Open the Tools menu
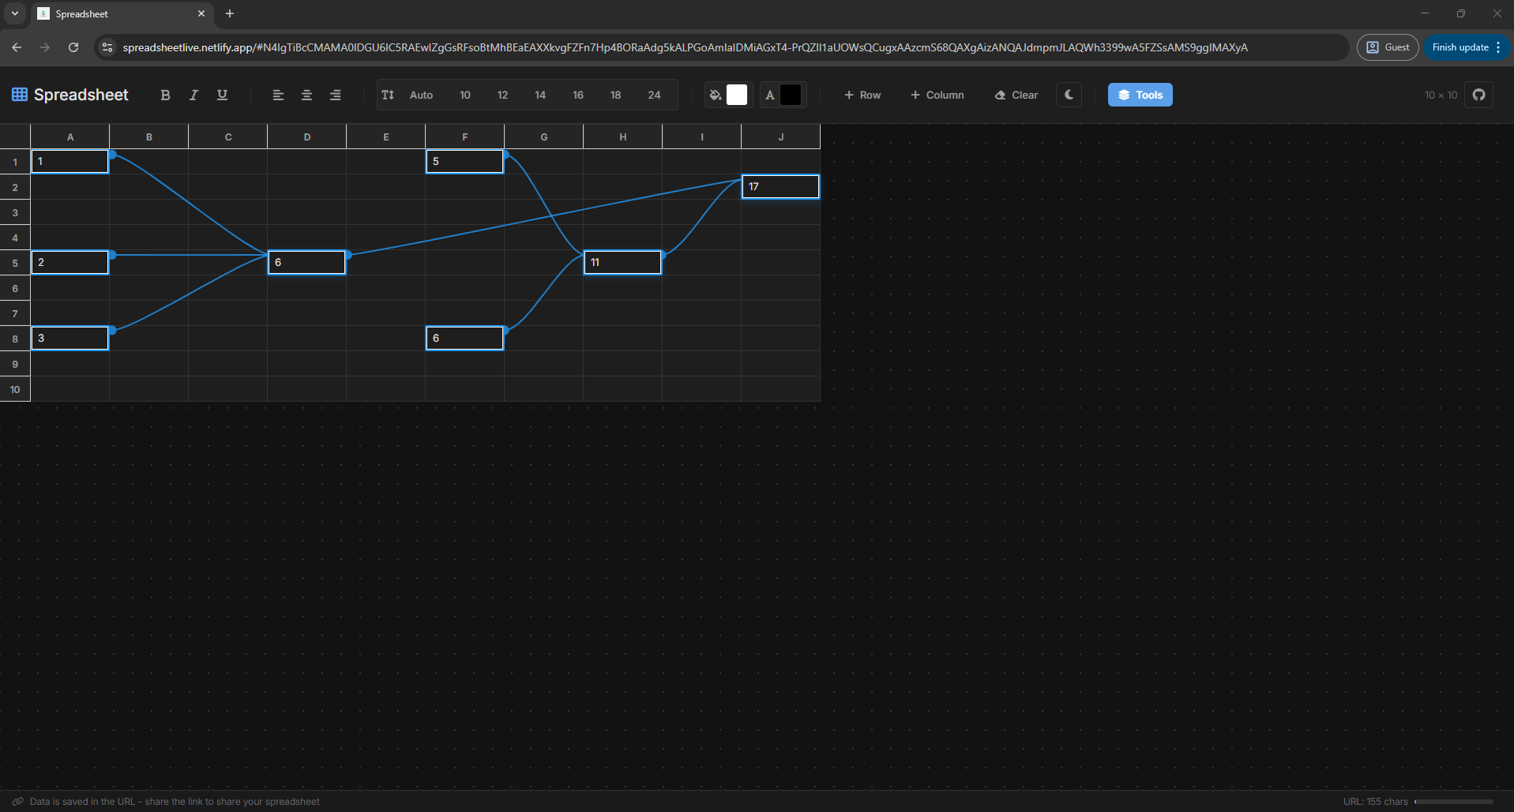 (1140, 95)
